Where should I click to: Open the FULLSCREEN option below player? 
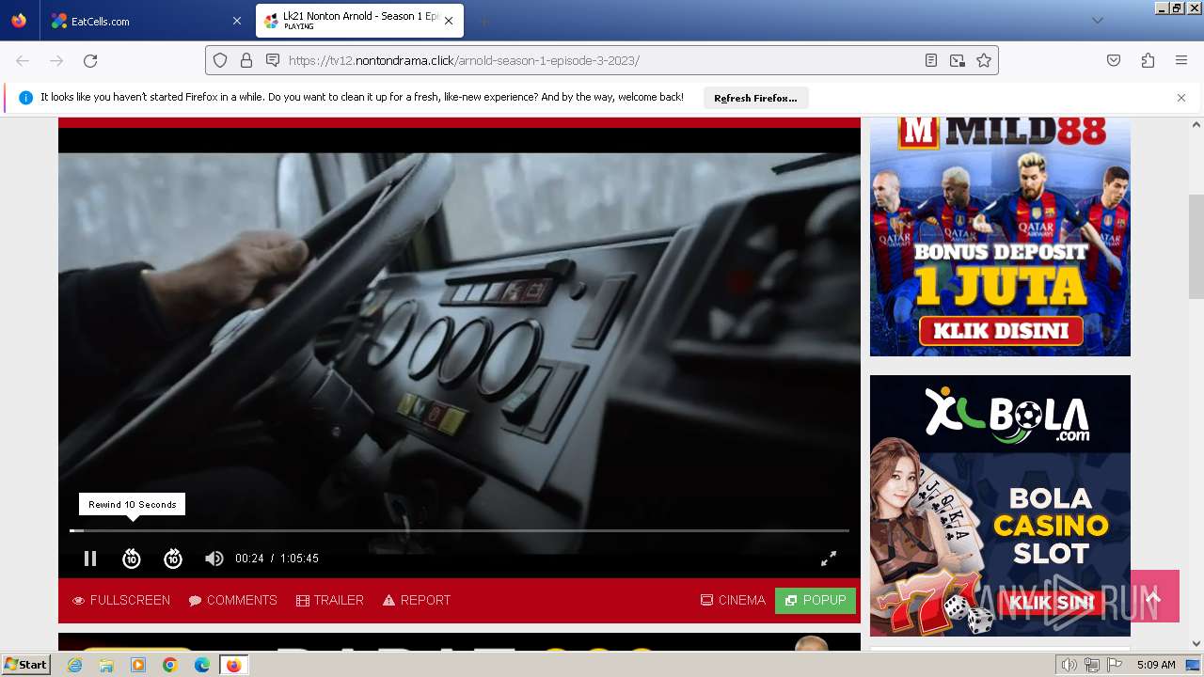click(121, 600)
